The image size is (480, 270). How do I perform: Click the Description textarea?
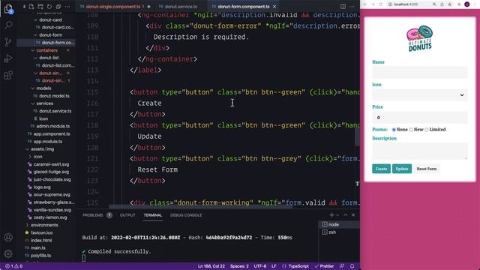[420, 151]
